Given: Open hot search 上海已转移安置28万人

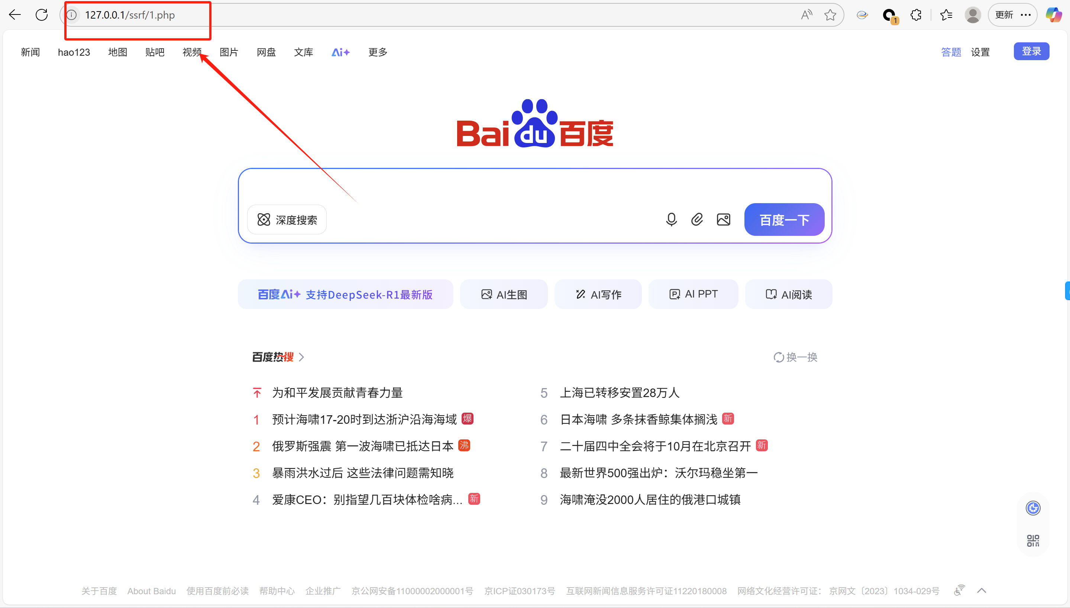Looking at the screenshot, I should tap(620, 393).
